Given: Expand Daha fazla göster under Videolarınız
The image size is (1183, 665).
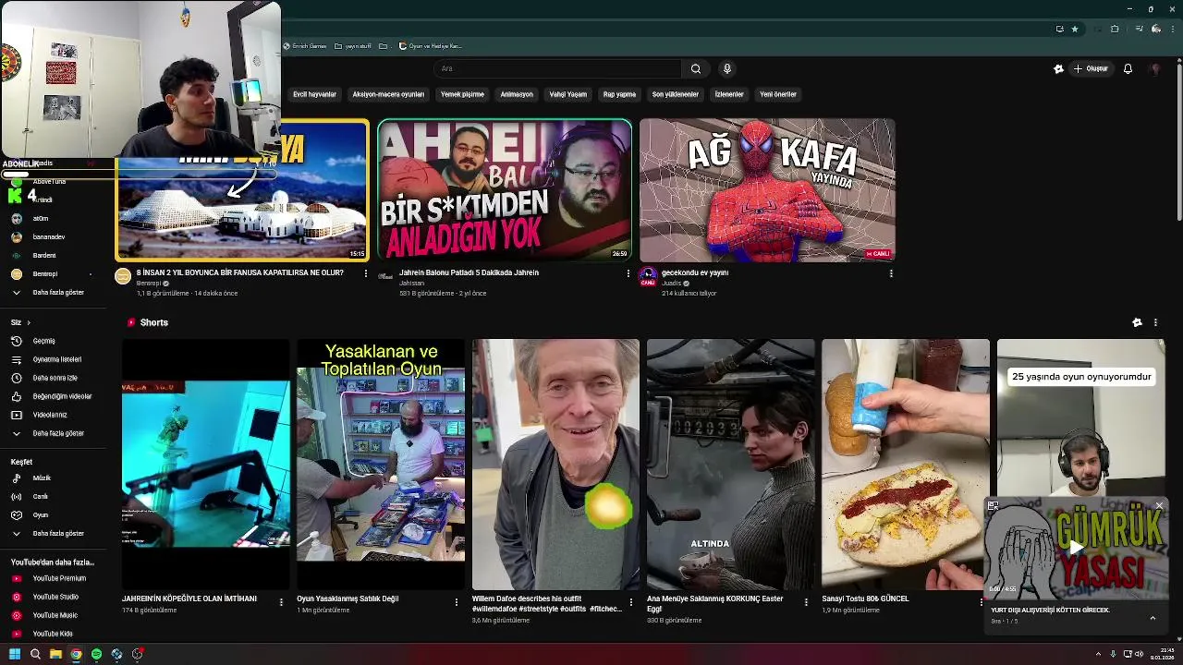Looking at the screenshot, I should [55, 433].
